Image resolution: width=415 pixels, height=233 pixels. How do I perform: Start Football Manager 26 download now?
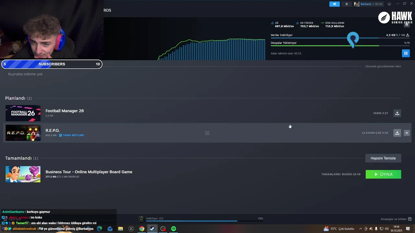coord(397,113)
